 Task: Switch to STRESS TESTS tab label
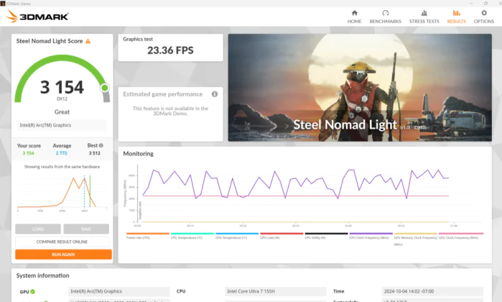pyautogui.click(x=424, y=21)
